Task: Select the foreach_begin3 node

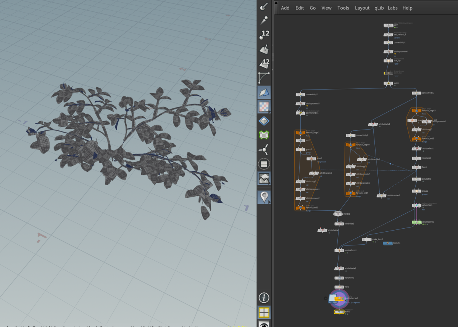Action: (x=416, y=111)
